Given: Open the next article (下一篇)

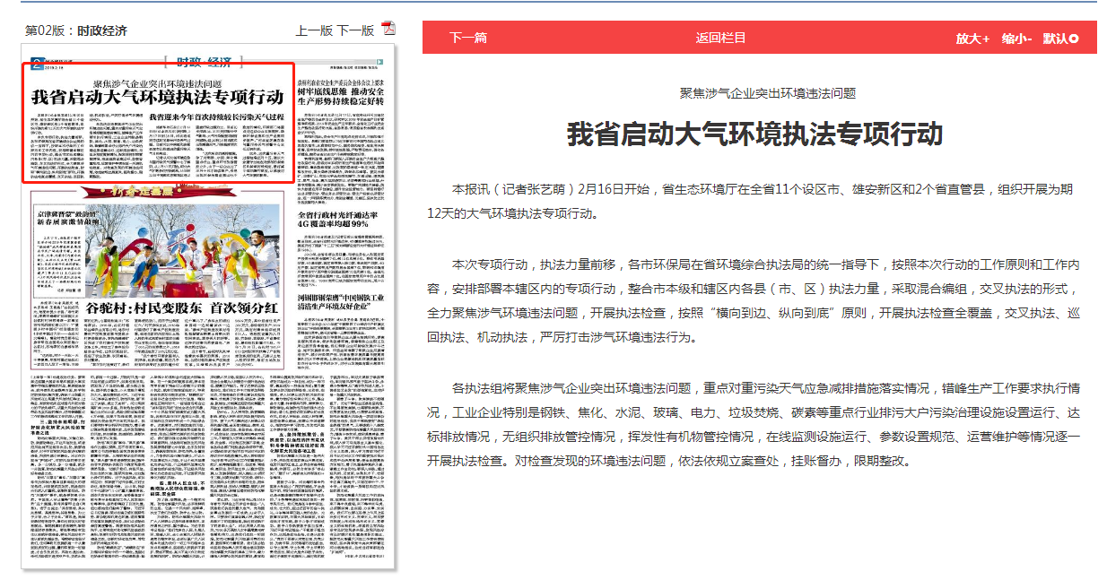Looking at the screenshot, I should 468,39.
